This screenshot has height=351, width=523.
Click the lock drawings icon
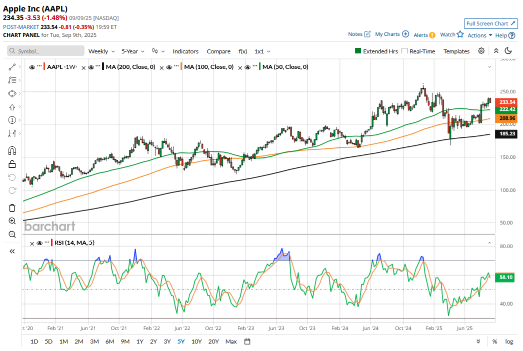[x=12, y=164]
